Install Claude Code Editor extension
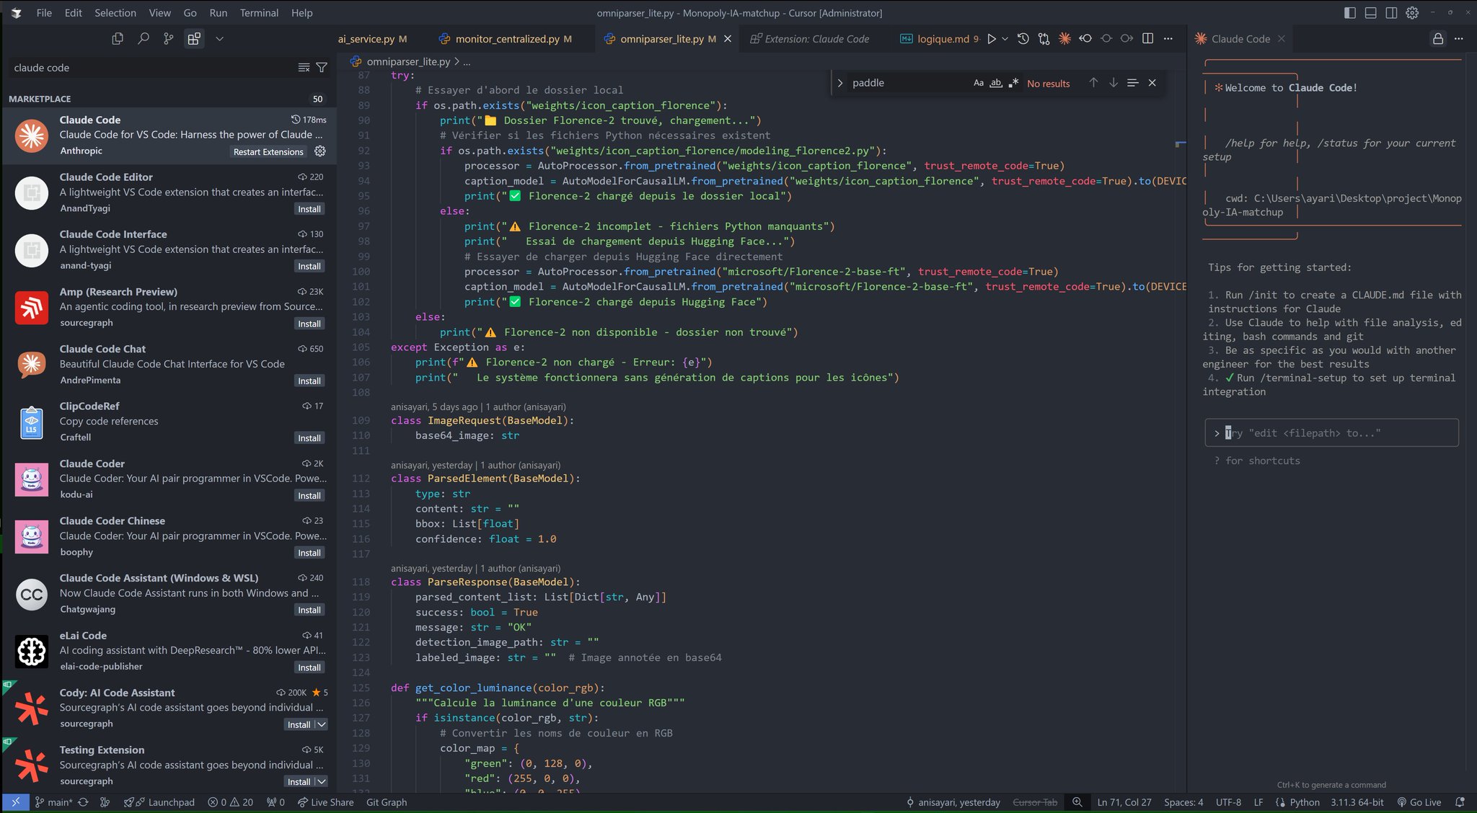1477x813 pixels. [309, 209]
